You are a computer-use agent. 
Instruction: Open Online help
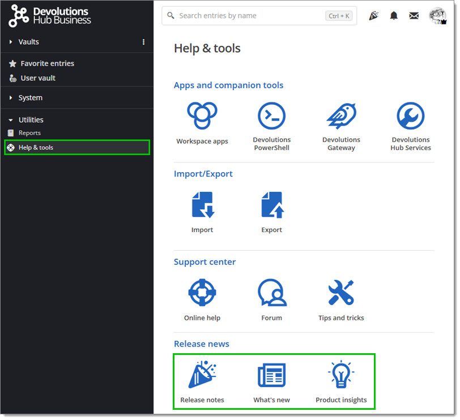click(x=202, y=292)
